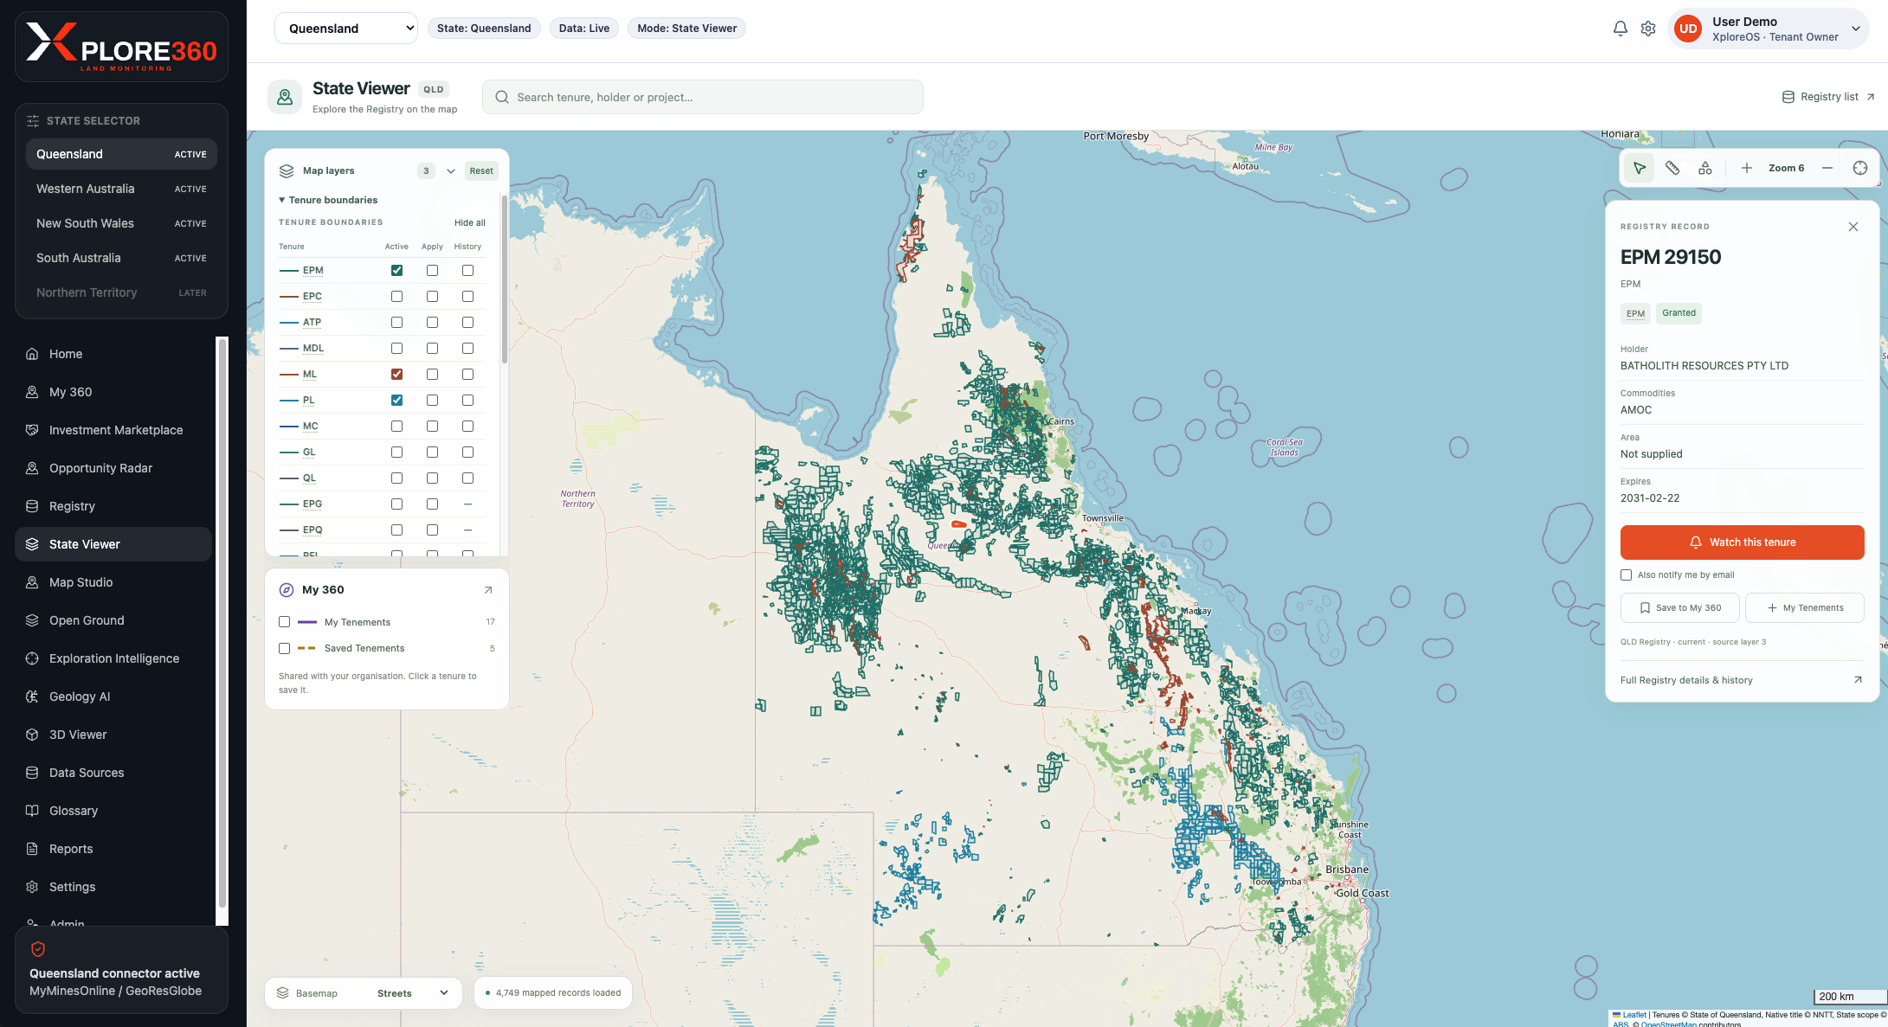Viewport: 1888px width, 1027px height.
Task: Zoom out with the minus icon
Action: coord(1827,168)
